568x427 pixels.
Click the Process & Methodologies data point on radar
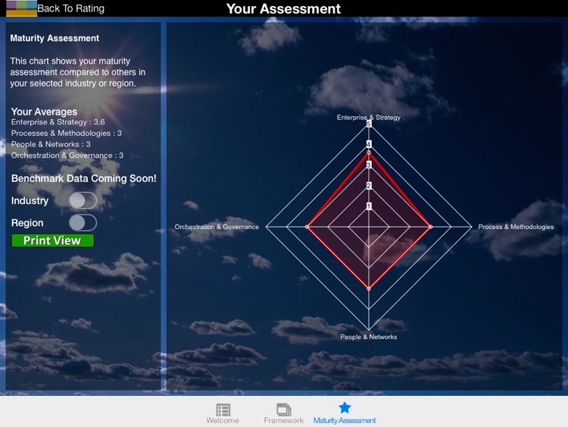coord(430,227)
